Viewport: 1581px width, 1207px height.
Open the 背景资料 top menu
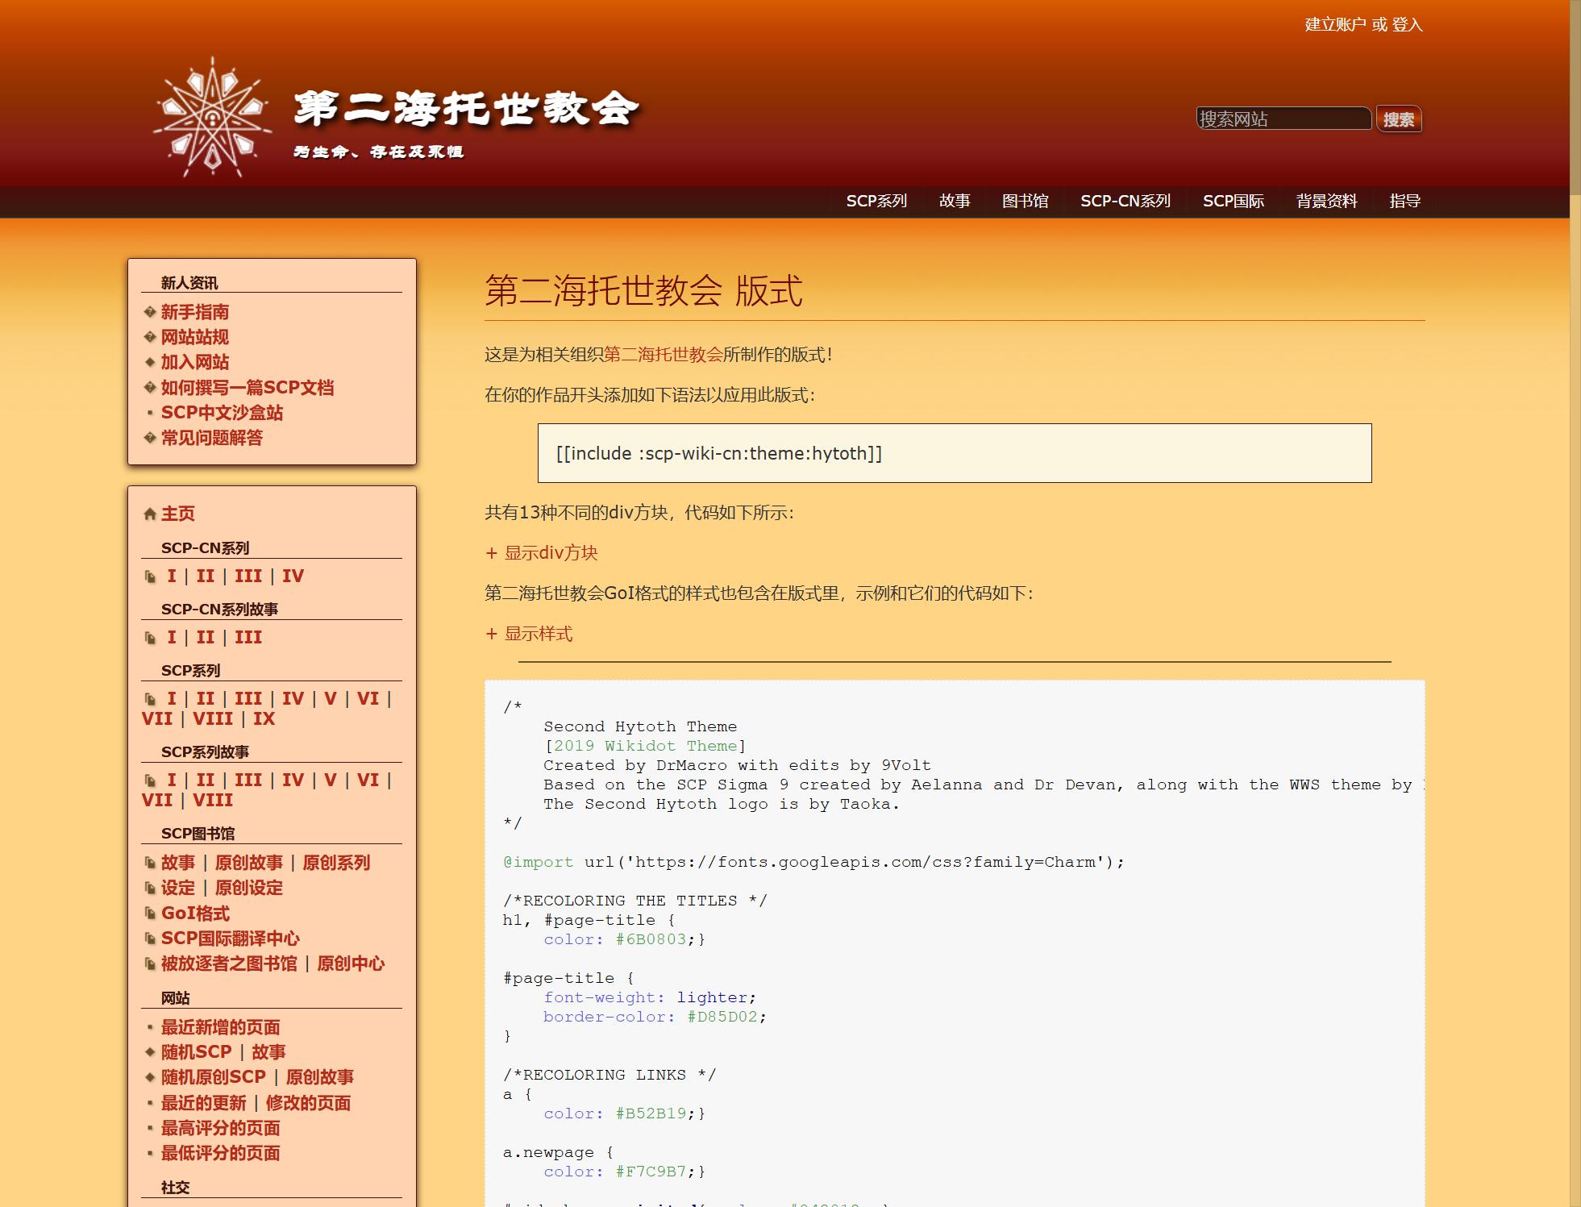point(1326,201)
